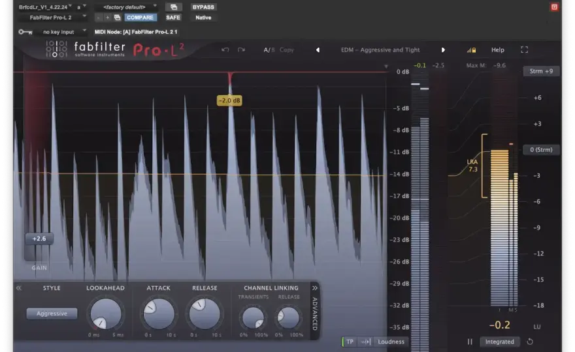Toggle Loudness metering button

391,342
